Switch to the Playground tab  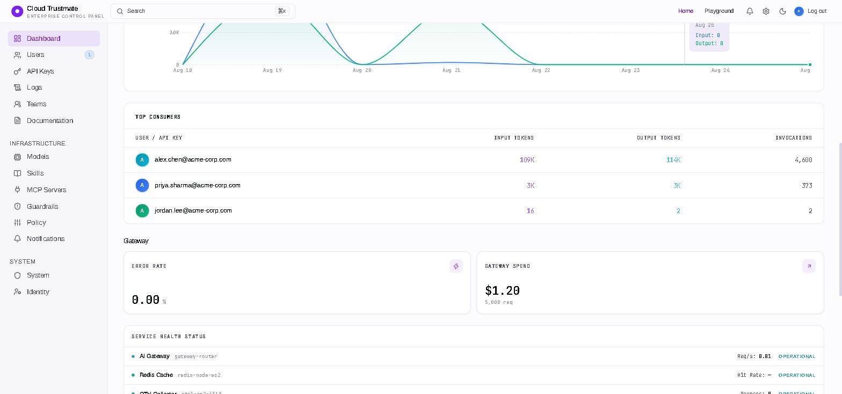point(719,11)
